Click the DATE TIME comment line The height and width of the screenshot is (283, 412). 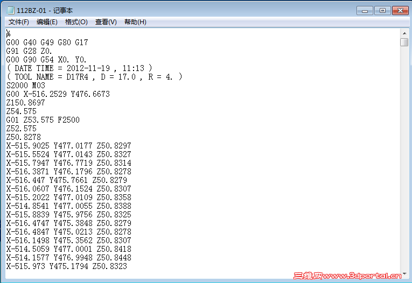[79, 68]
